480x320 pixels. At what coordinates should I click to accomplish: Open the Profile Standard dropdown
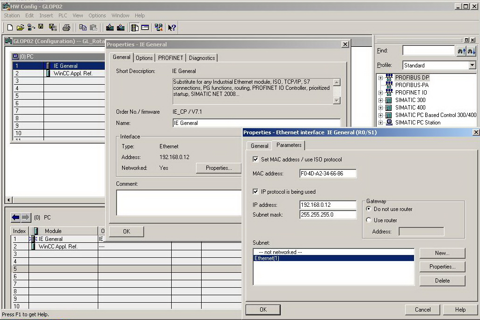472,65
